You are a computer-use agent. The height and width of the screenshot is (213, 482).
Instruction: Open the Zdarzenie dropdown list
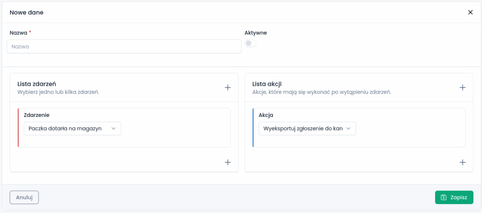(x=72, y=129)
